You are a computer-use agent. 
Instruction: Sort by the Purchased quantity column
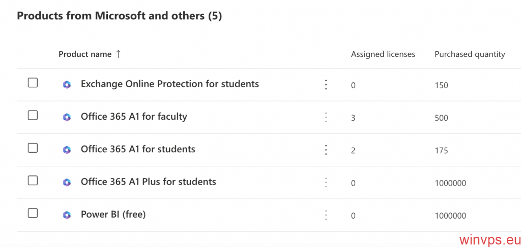pos(470,54)
